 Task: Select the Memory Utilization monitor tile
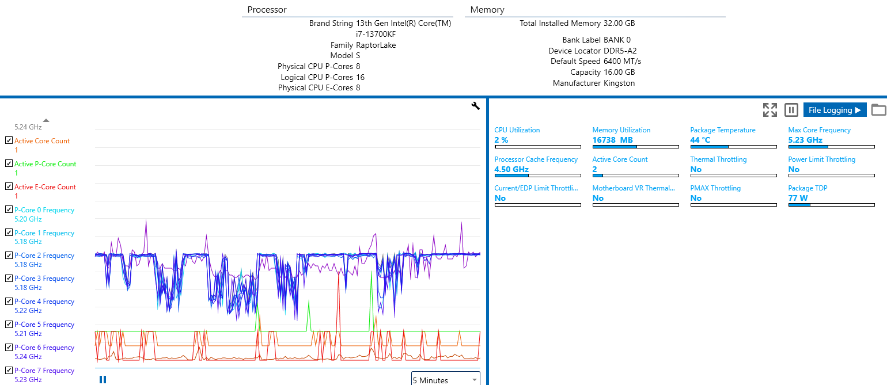click(x=635, y=138)
